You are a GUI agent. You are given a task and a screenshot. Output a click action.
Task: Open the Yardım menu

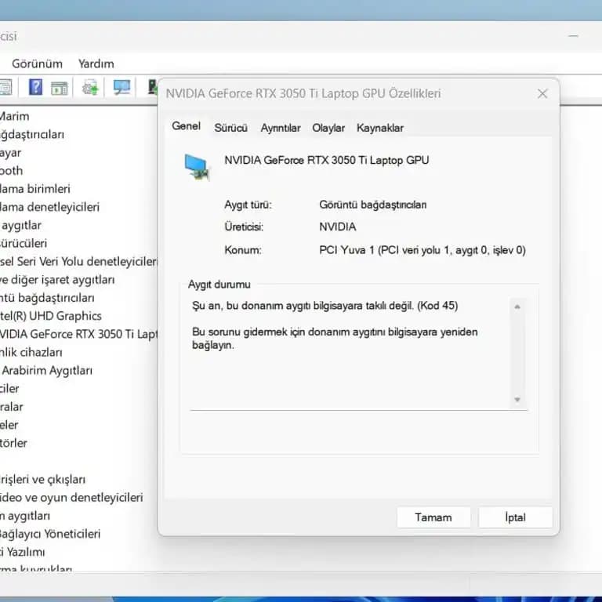pyautogui.click(x=96, y=63)
